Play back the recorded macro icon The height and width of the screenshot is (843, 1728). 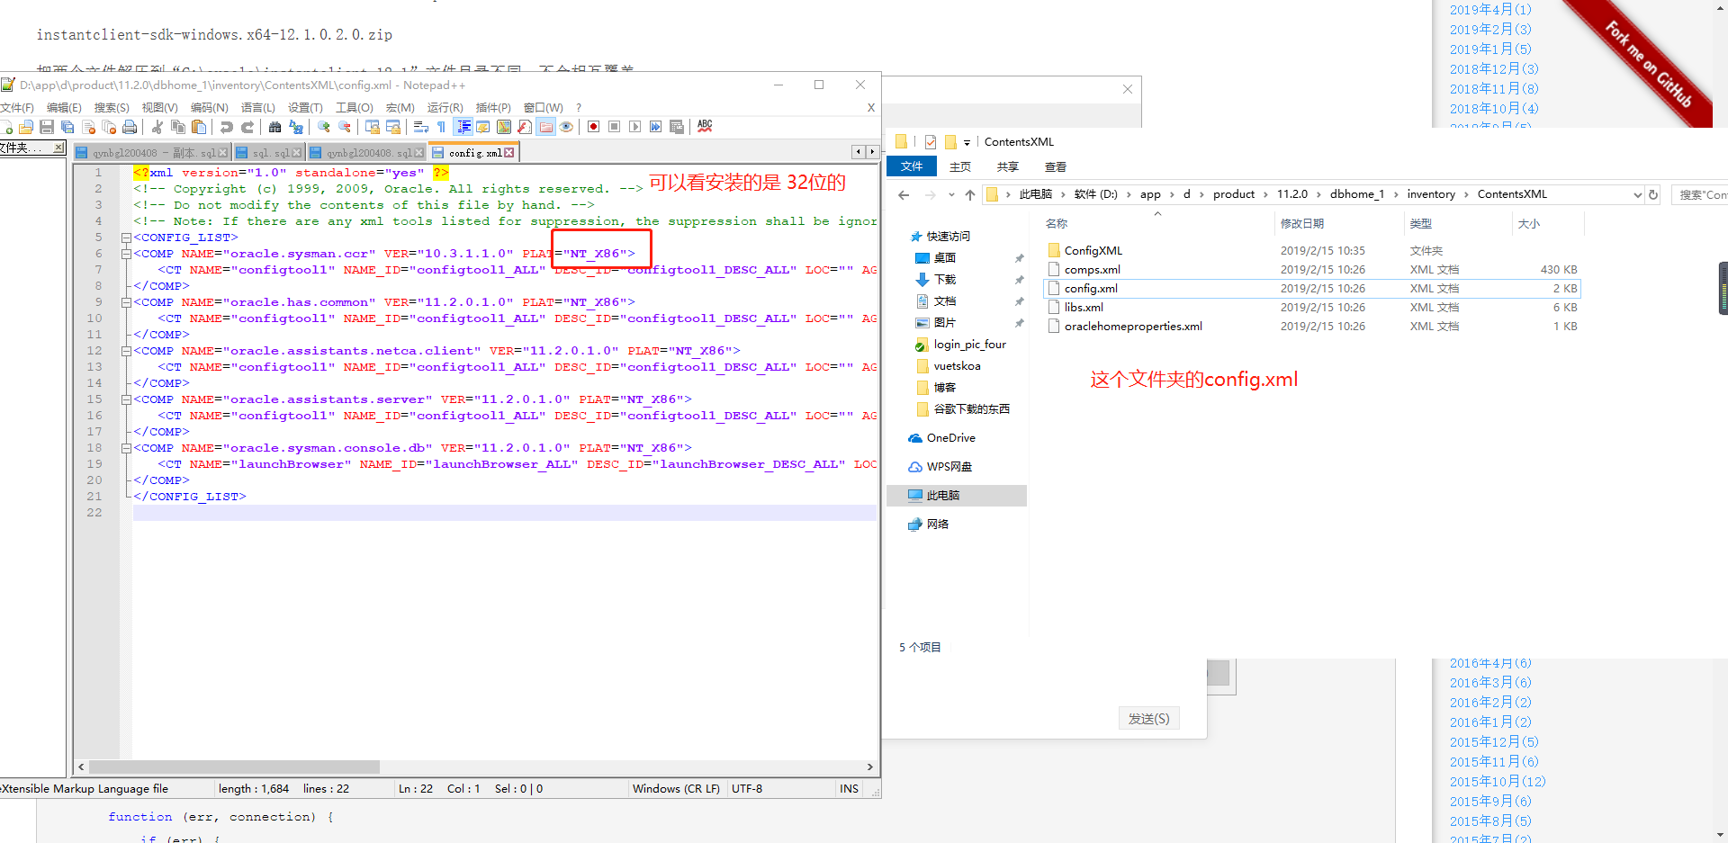click(634, 127)
